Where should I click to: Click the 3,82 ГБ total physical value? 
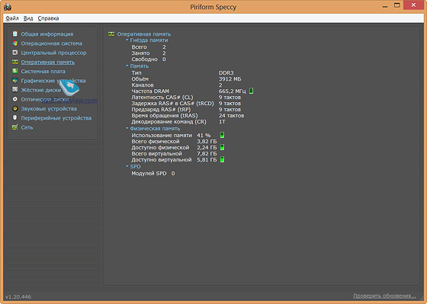(207, 141)
